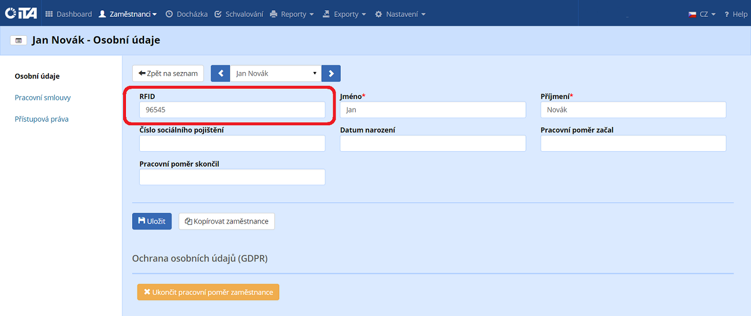Open the CZ language selector

702,14
